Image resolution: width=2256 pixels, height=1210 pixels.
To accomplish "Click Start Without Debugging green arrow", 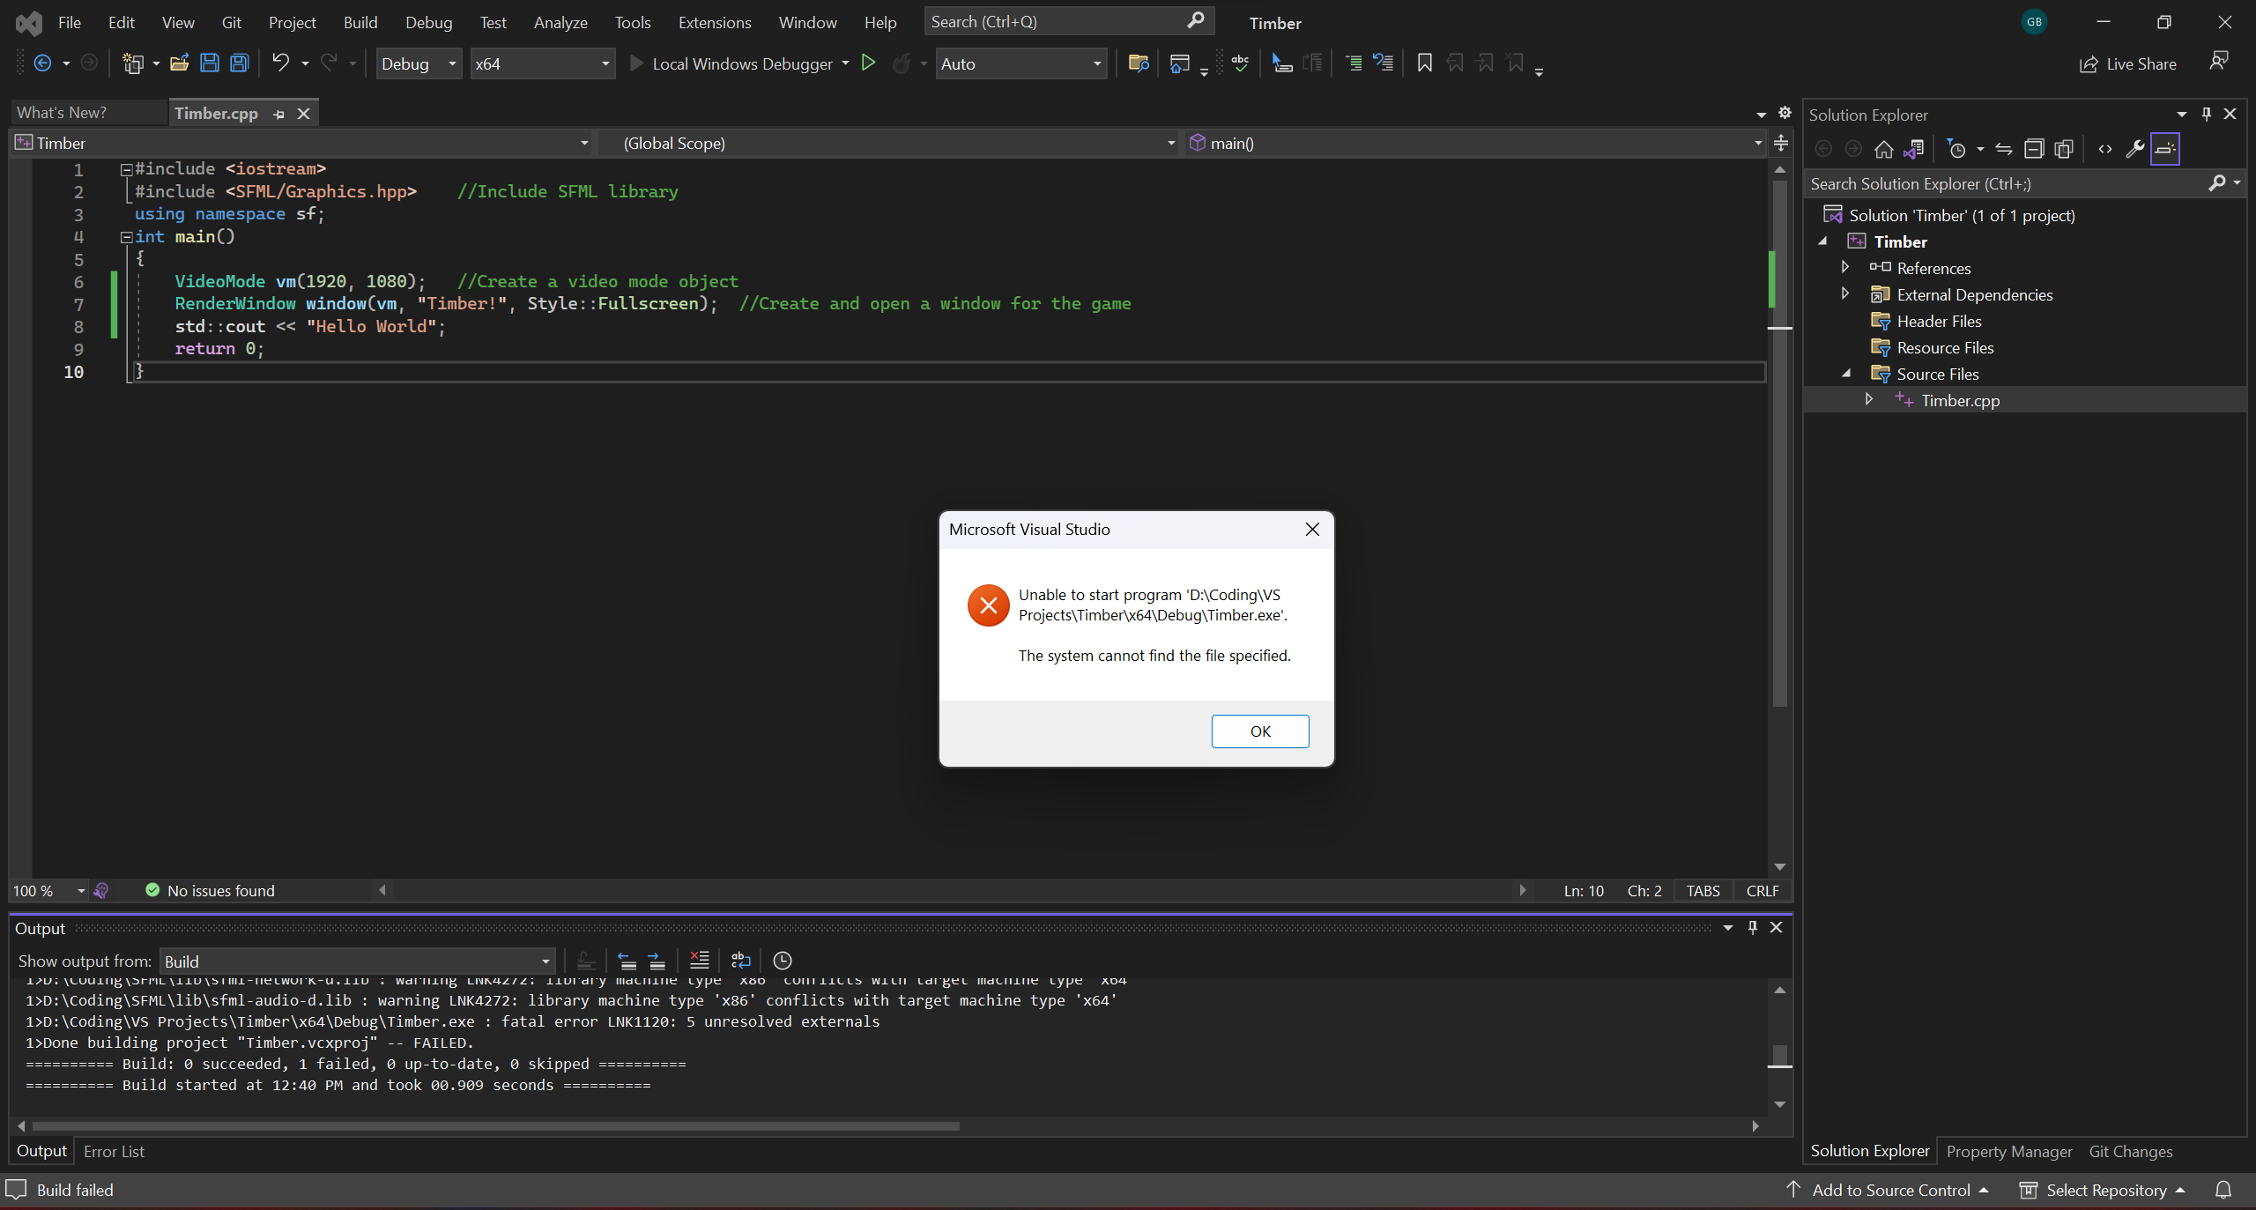I will (x=868, y=63).
